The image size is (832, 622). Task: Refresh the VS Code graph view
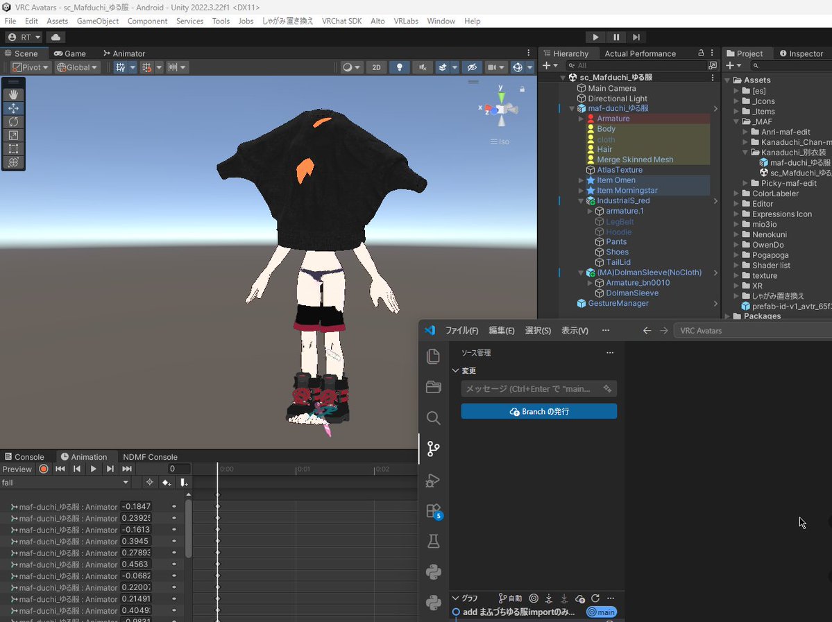pyautogui.click(x=595, y=598)
